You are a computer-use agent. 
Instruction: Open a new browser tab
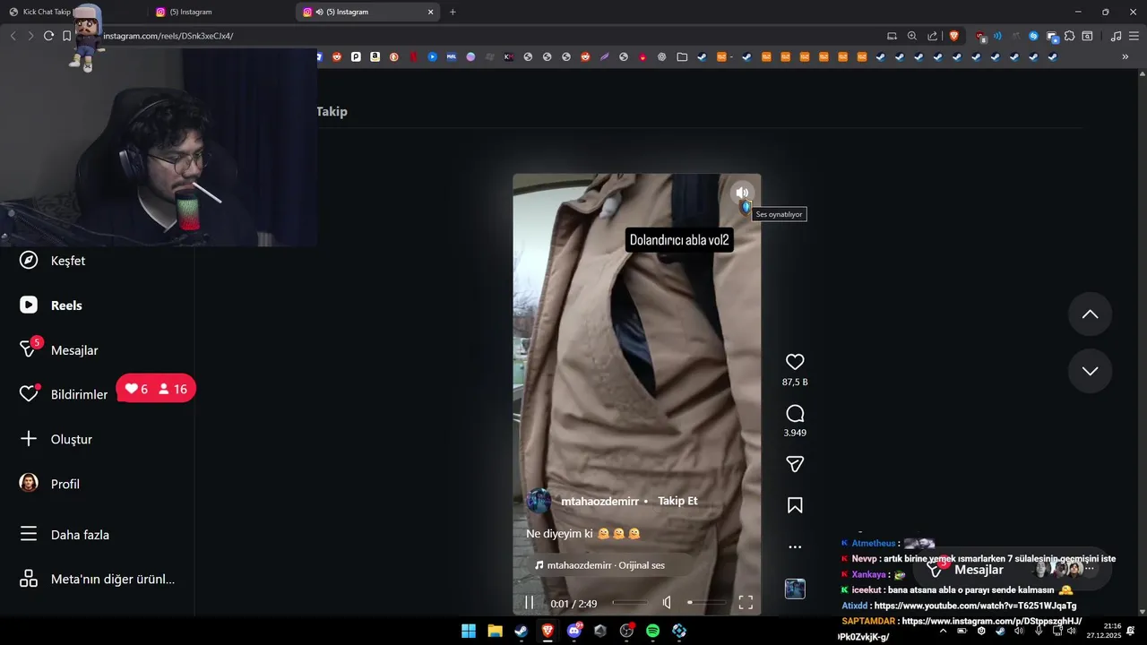pyautogui.click(x=453, y=12)
